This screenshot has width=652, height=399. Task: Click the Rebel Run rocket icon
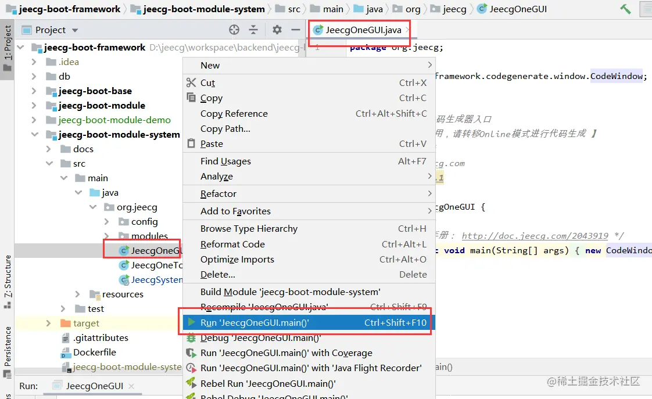191,383
